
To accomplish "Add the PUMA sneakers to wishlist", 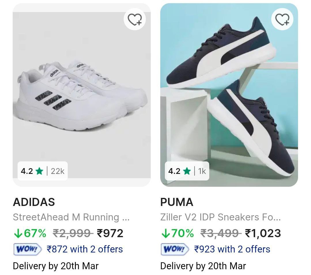I will [x=282, y=19].
